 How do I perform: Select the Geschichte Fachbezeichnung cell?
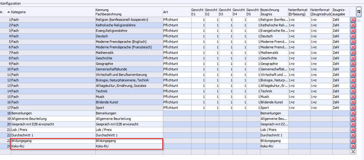pos(129,58)
